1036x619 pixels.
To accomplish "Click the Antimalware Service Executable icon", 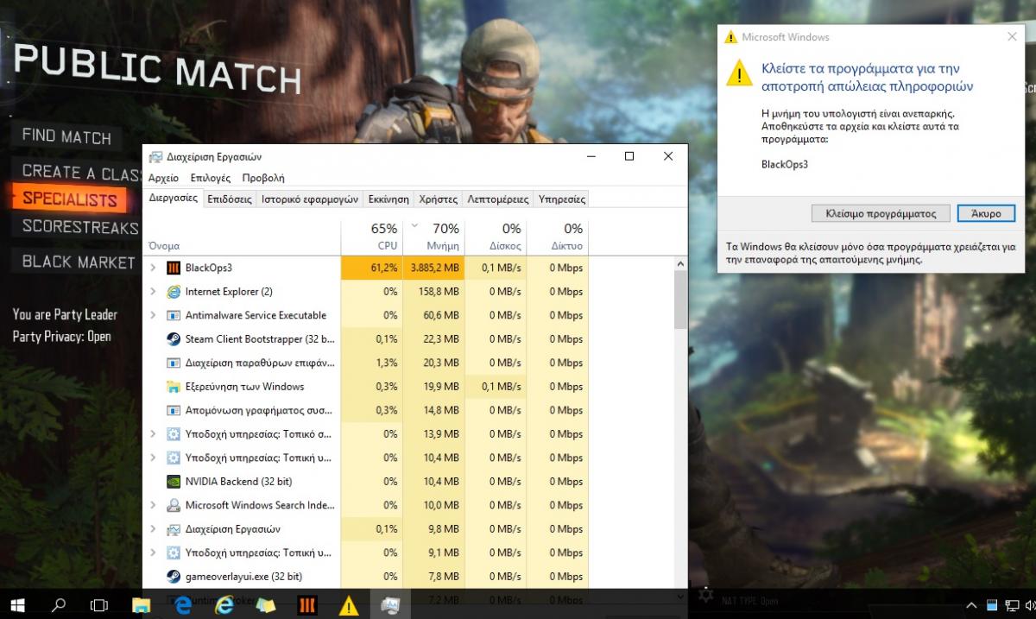I will click(173, 315).
